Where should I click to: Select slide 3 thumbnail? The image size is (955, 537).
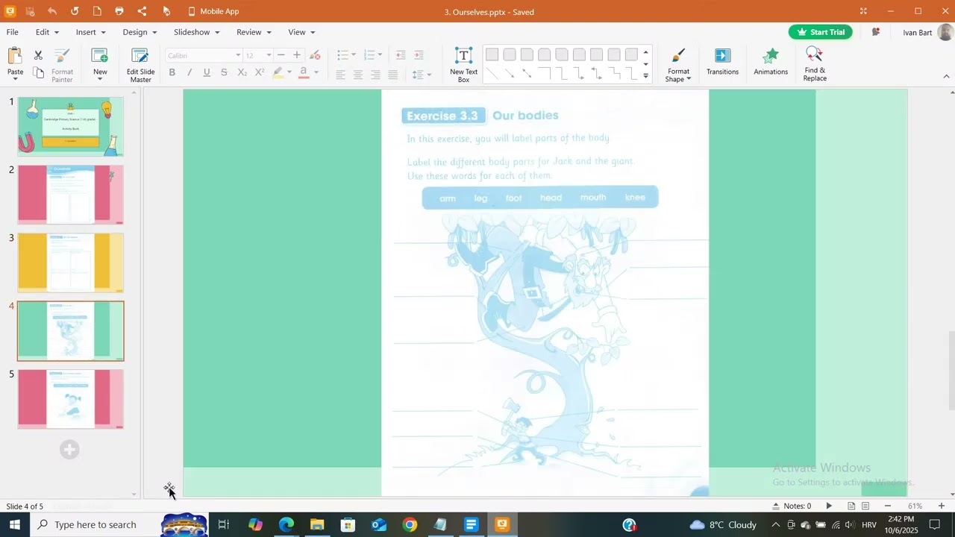[71, 263]
